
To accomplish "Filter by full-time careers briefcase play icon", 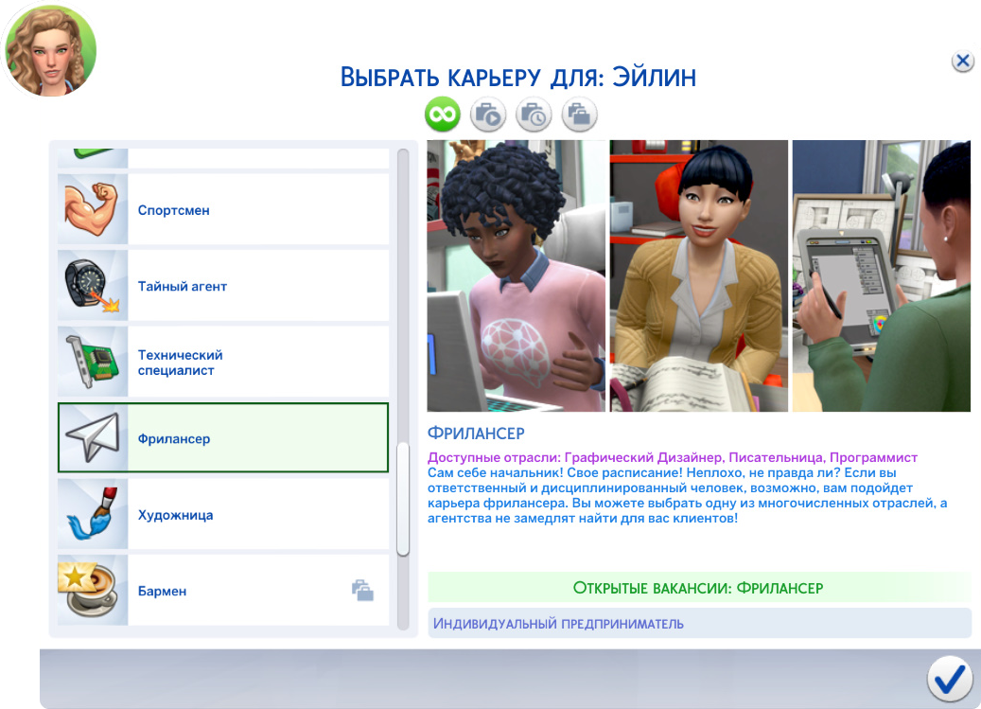I will tap(488, 115).
